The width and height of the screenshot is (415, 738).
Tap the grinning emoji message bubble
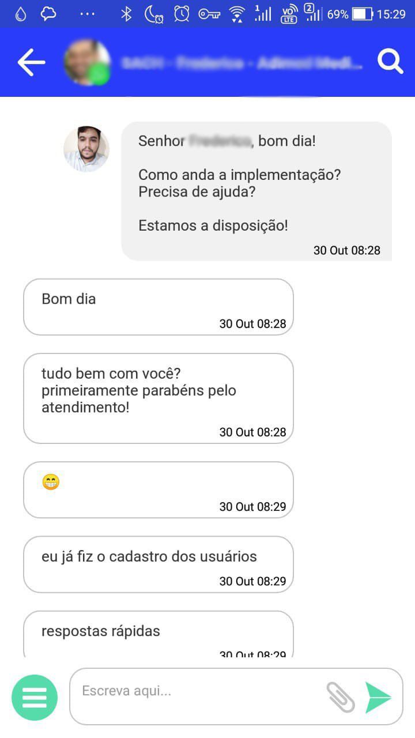click(x=159, y=490)
